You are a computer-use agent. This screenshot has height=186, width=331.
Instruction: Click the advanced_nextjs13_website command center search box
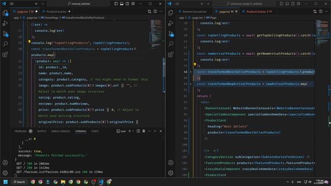244,4
